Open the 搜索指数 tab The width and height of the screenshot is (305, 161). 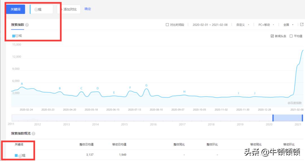[18, 25]
